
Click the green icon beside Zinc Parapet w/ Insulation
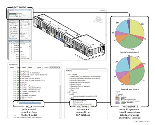tap(16, 95)
